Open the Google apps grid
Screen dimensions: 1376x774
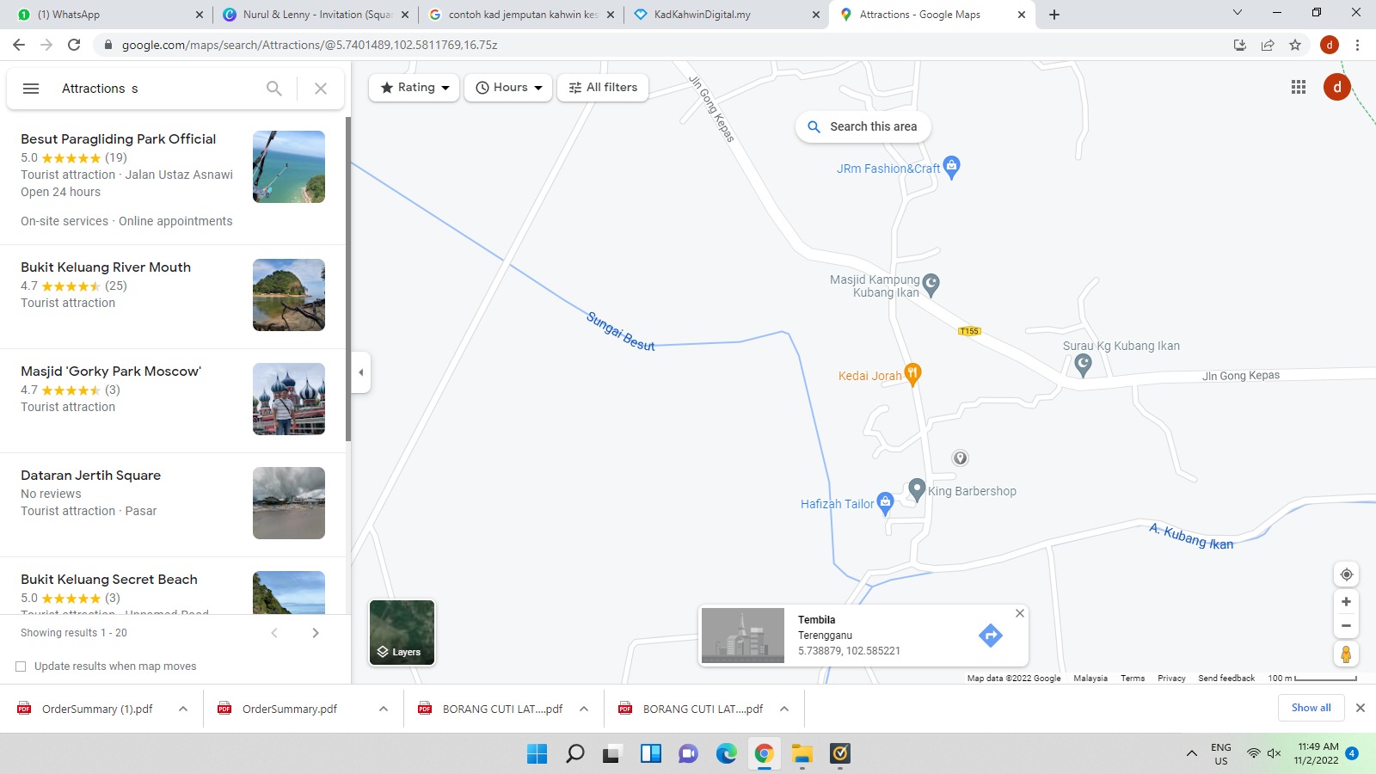pos(1299,87)
